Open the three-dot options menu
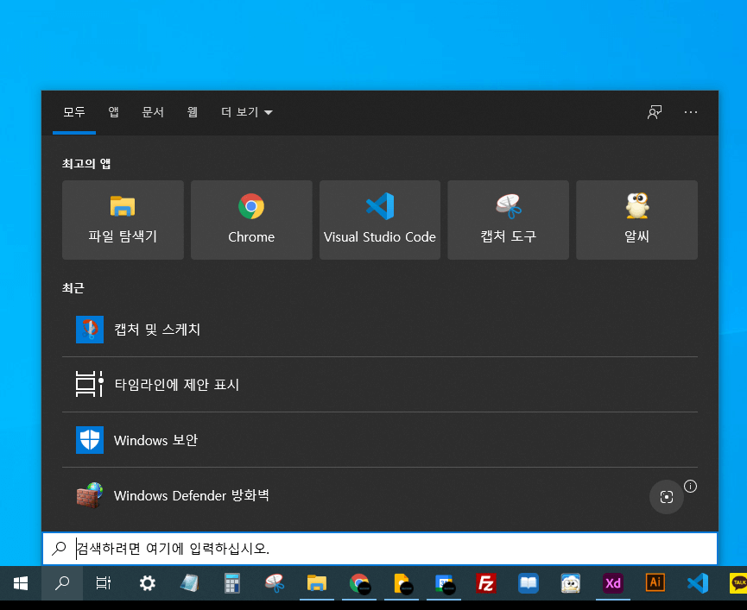The height and width of the screenshot is (610, 747). [x=691, y=112]
